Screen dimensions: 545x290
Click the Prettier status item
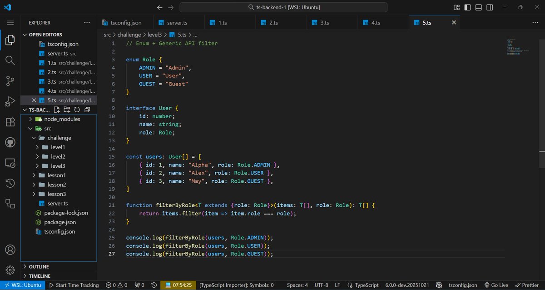[527, 285]
